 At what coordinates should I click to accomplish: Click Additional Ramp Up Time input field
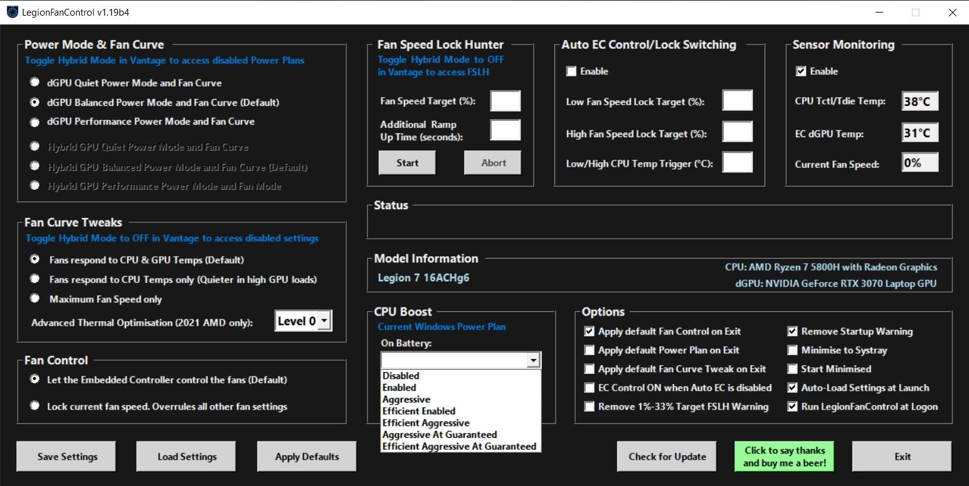coord(506,130)
